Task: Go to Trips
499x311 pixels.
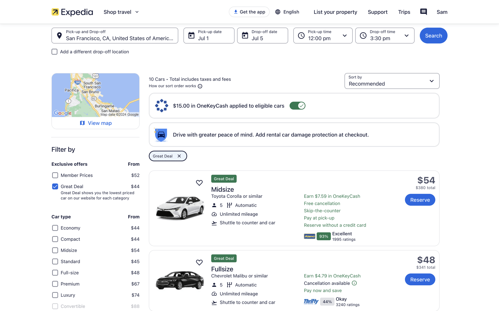Action: [404, 12]
